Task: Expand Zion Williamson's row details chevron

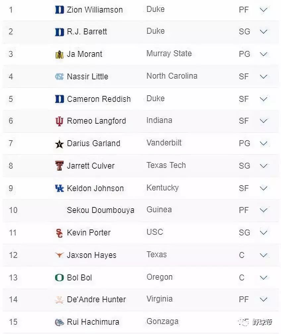Action: point(263,10)
